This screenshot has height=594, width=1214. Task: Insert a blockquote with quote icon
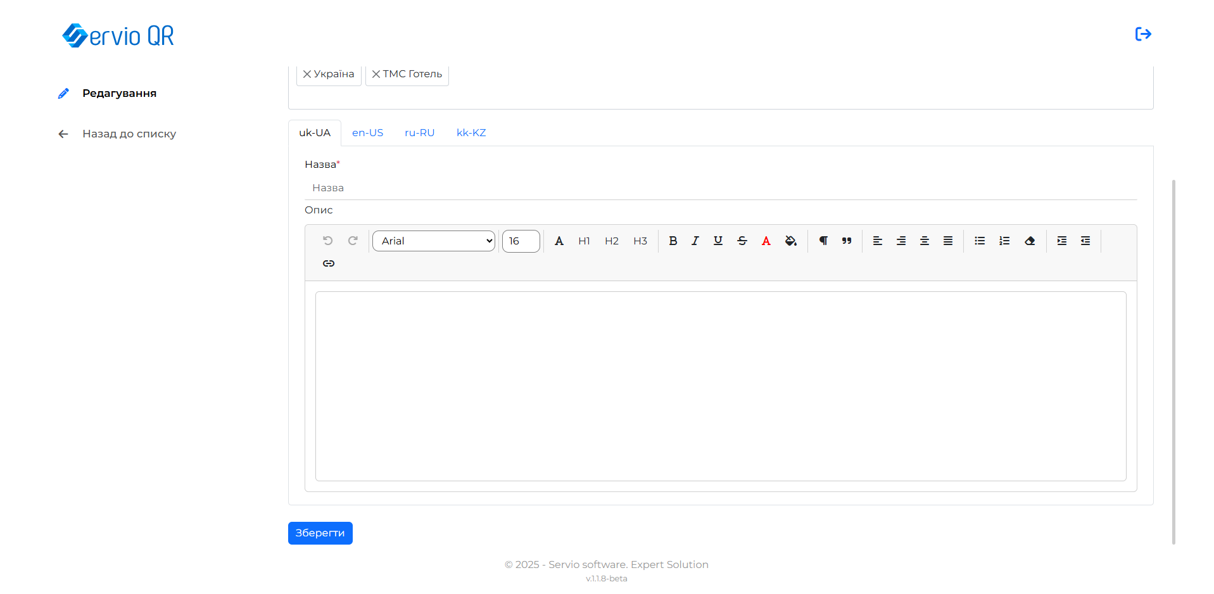[847, 241]
